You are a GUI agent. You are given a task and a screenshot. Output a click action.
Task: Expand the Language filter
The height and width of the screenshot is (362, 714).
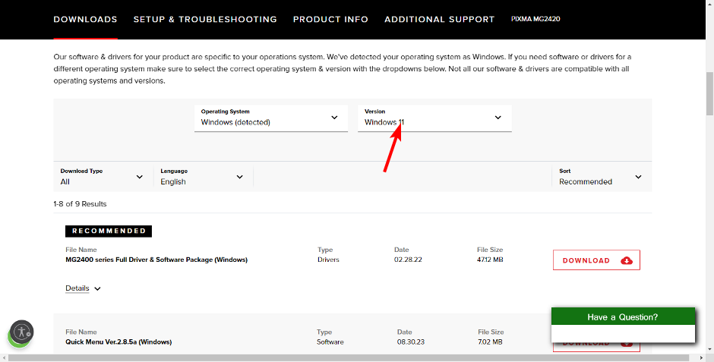point(202,177)
